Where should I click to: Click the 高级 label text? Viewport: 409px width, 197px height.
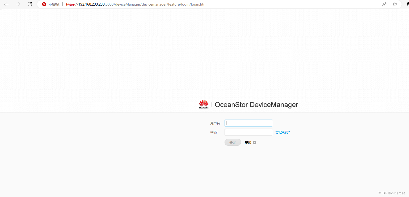pos(248,142)
